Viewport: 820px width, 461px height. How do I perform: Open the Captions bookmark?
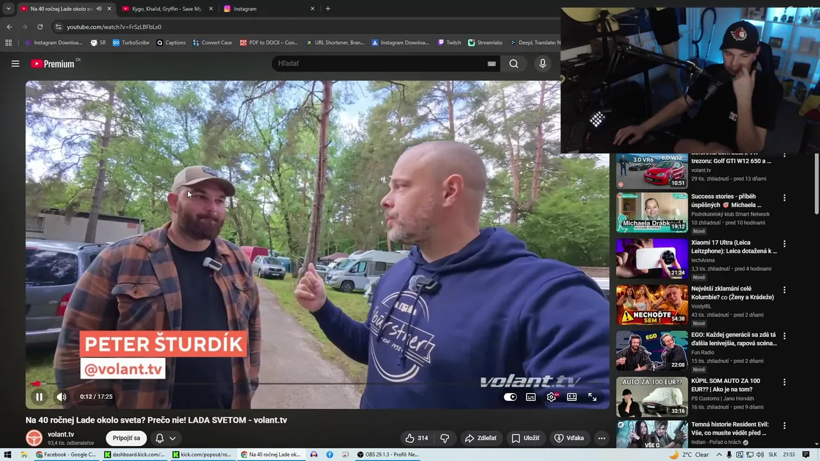[x=171, y=43]
